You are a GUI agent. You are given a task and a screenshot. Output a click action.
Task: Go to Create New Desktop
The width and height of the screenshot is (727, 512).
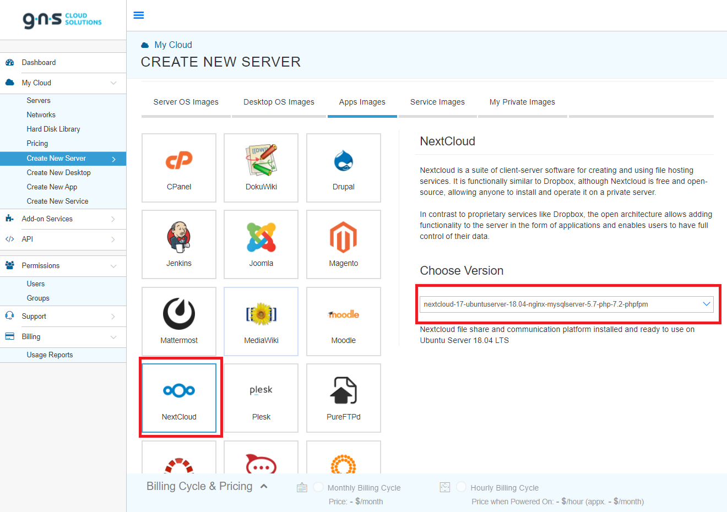(59, 172)
